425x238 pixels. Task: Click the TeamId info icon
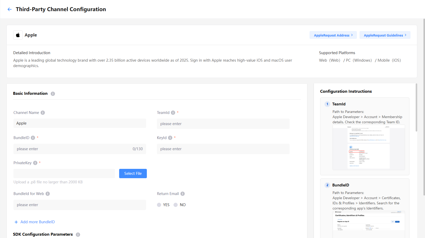[x=173, y=113]
